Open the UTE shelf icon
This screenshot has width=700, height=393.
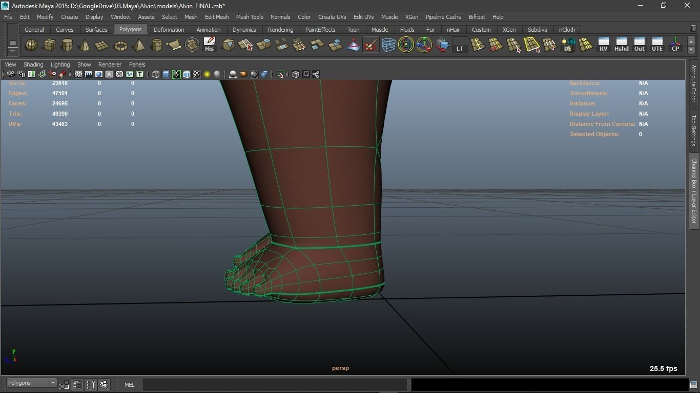(x=657, y=45)
